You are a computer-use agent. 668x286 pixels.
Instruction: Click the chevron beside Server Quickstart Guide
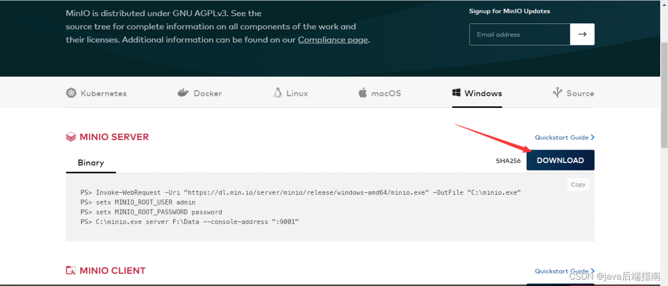click(592, 138)
